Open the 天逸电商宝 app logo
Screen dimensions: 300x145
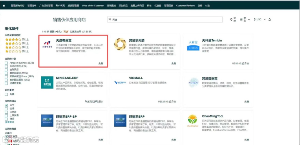pos(47,45)
